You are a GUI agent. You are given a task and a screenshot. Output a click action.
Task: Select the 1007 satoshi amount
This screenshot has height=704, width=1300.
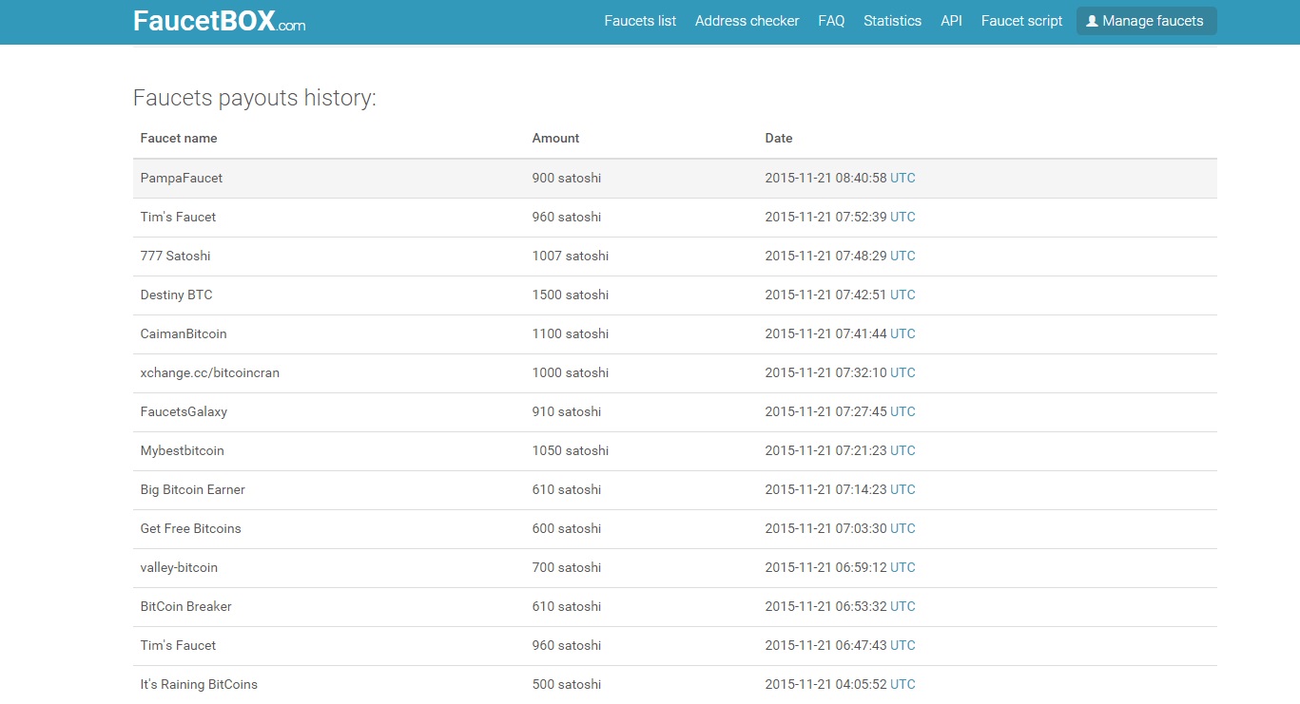pos(571,256)
